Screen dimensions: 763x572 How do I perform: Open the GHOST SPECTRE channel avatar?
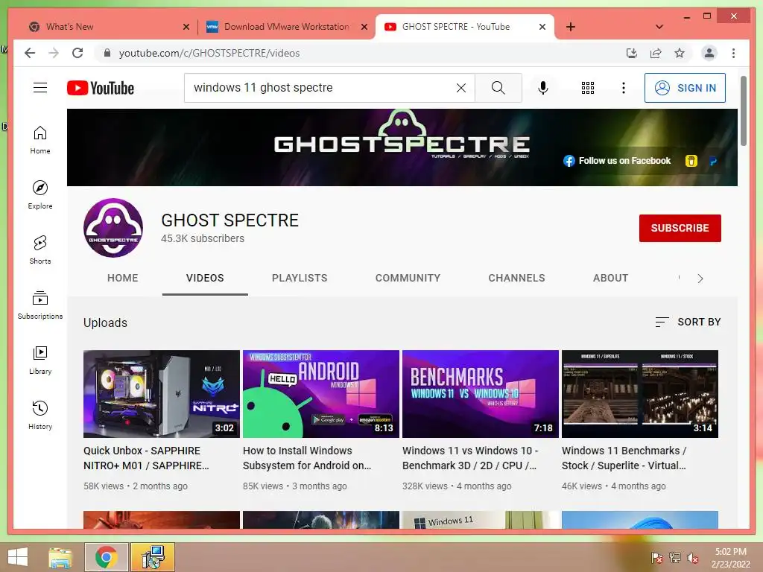pos(113,228)
